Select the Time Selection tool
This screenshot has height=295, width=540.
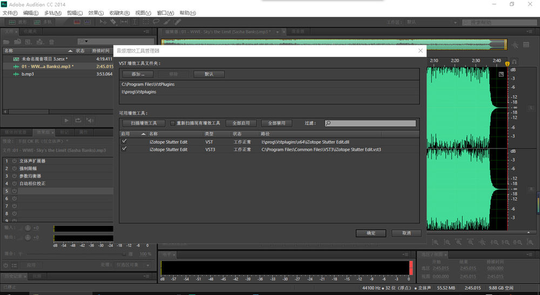click(134, 22)
